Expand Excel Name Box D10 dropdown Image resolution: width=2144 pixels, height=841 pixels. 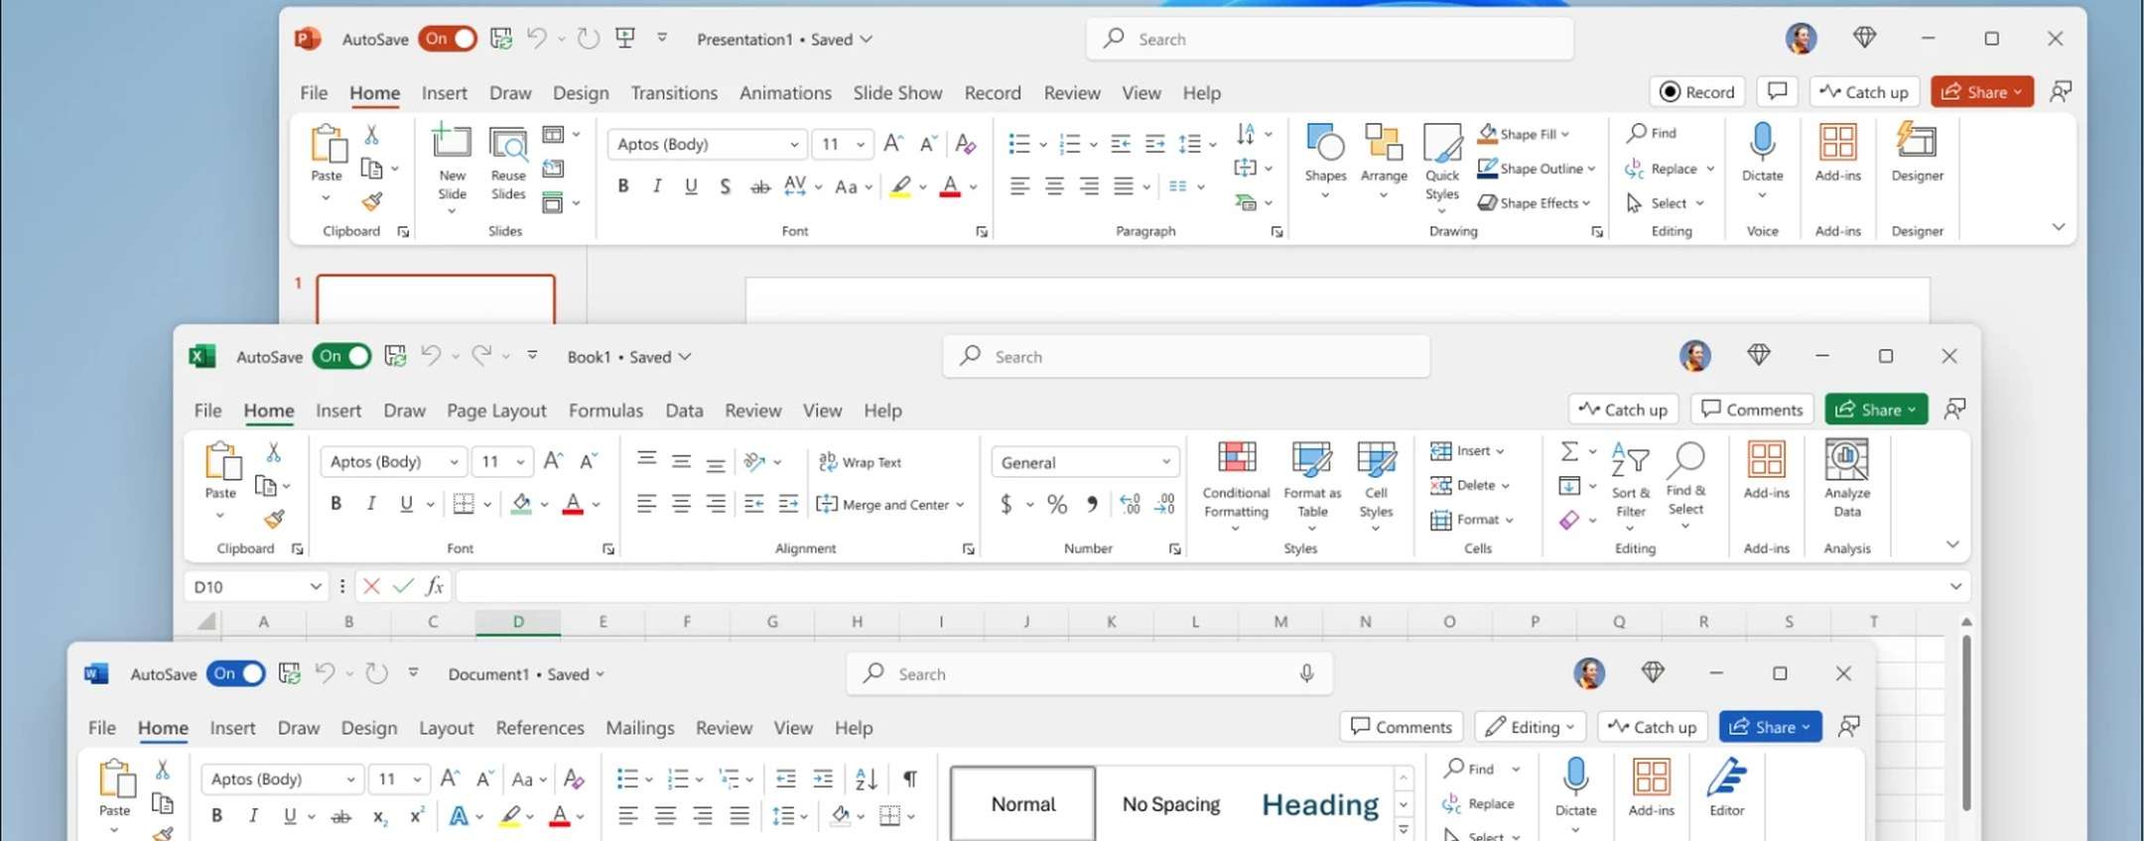pos(316,586)
